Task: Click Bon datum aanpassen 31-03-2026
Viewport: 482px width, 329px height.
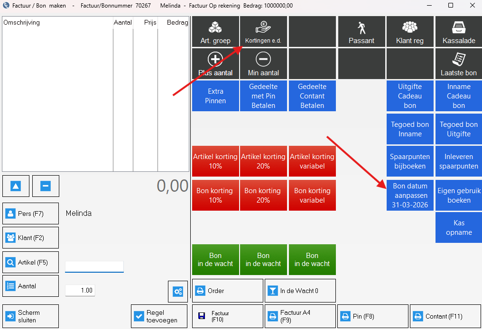Action: pyautogui.click(x=410, y=195)
